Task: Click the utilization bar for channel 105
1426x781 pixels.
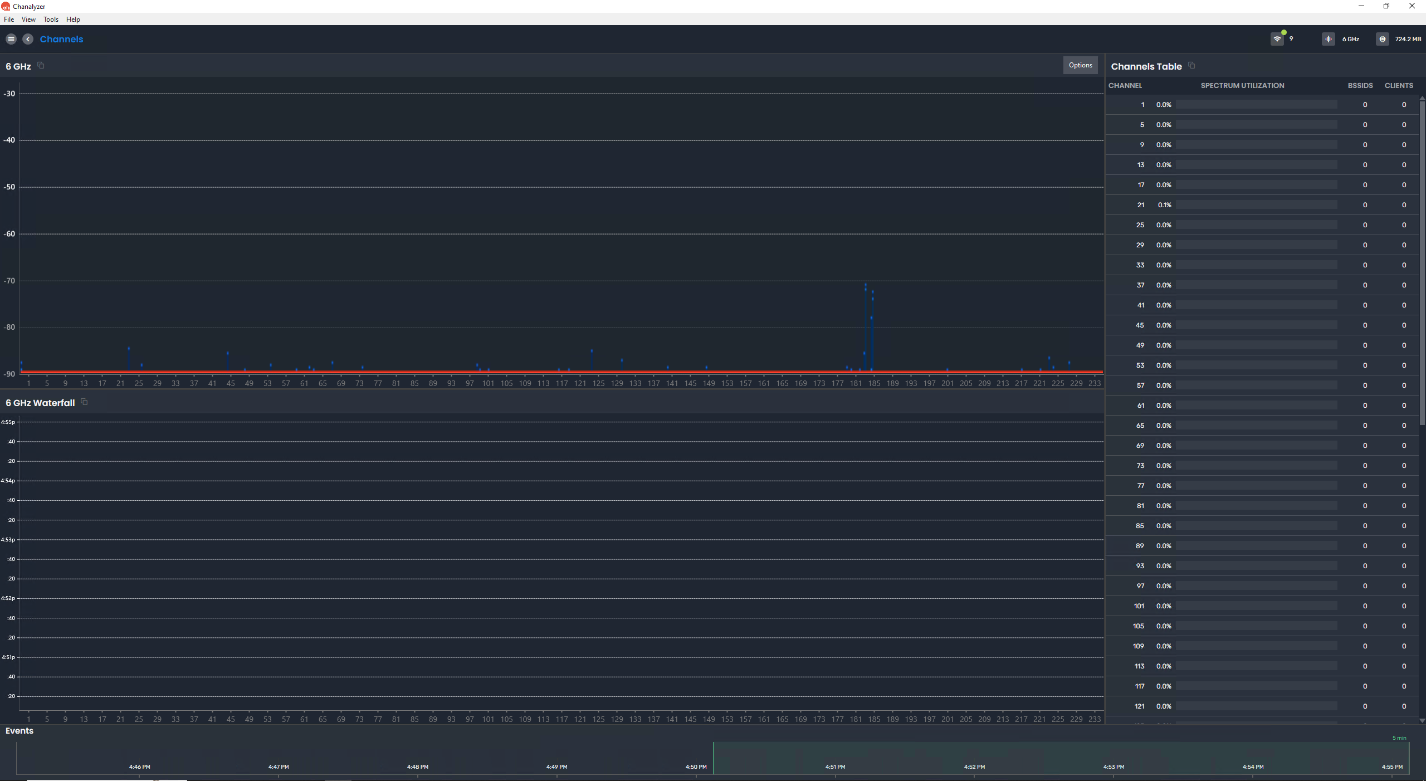Action: [x=1256, y=626]
